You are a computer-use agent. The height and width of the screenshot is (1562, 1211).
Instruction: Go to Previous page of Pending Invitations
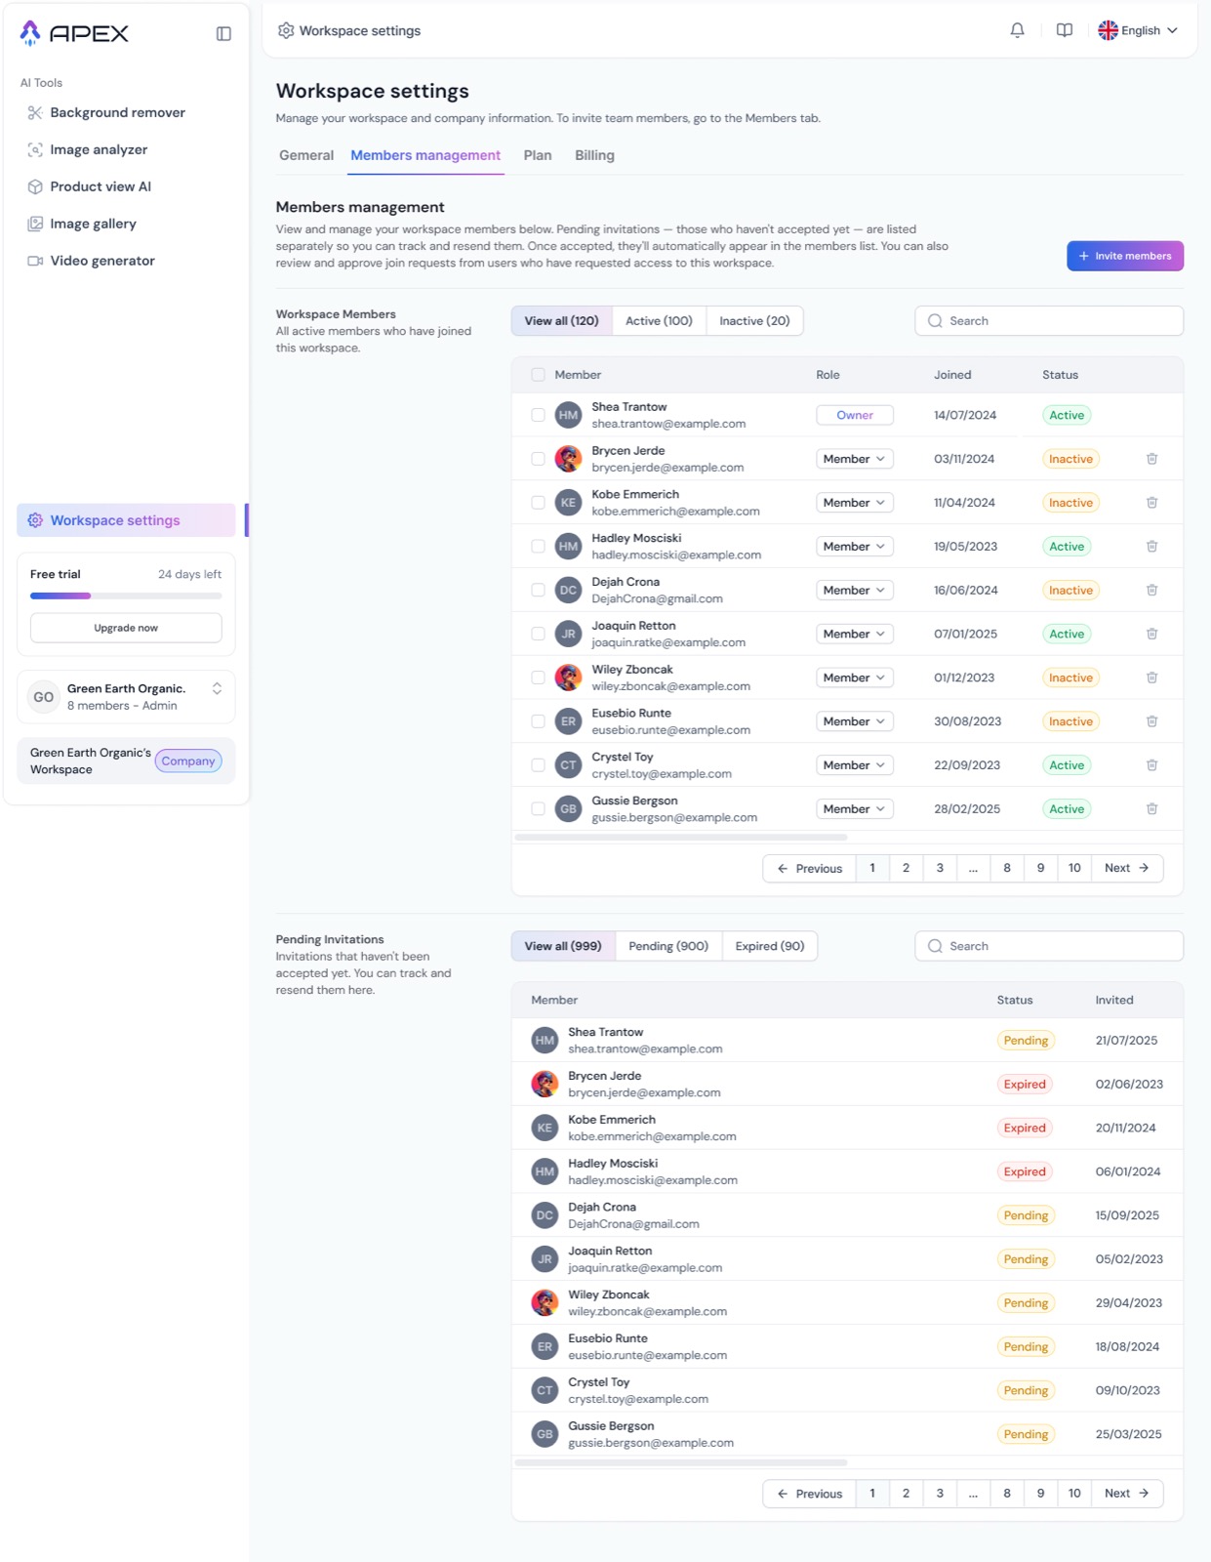[810, 1494]
